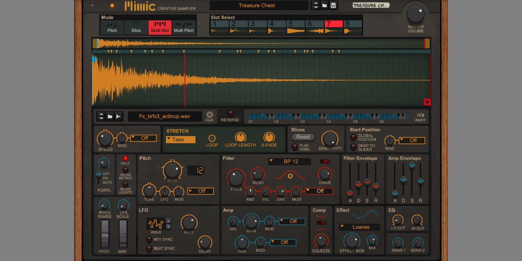The height and width of the screenshot is (261, 522).
Task: Click the Amp Envelope sustain slider
Action: 412,166
